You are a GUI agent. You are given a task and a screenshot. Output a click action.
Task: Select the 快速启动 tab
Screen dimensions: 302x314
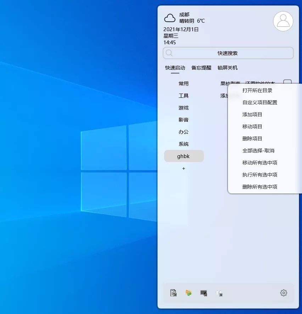[175, 68]
